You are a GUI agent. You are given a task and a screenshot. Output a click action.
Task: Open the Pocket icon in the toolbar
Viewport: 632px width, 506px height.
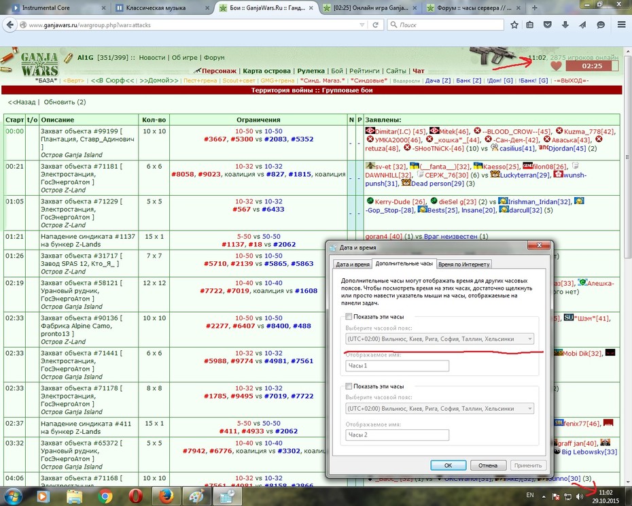point(547,25)
